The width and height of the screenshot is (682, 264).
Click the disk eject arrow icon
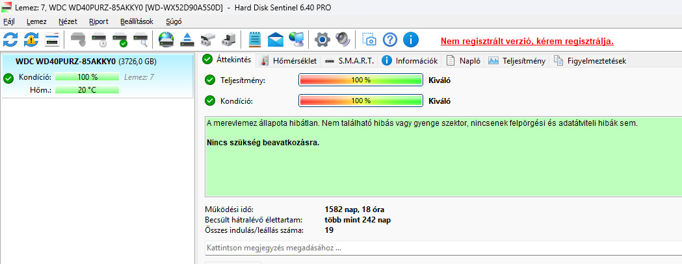(187, 40)
